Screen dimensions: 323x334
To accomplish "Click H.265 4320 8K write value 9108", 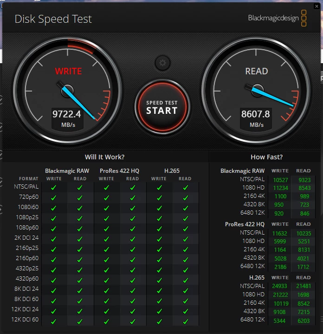I will point(279,312).
